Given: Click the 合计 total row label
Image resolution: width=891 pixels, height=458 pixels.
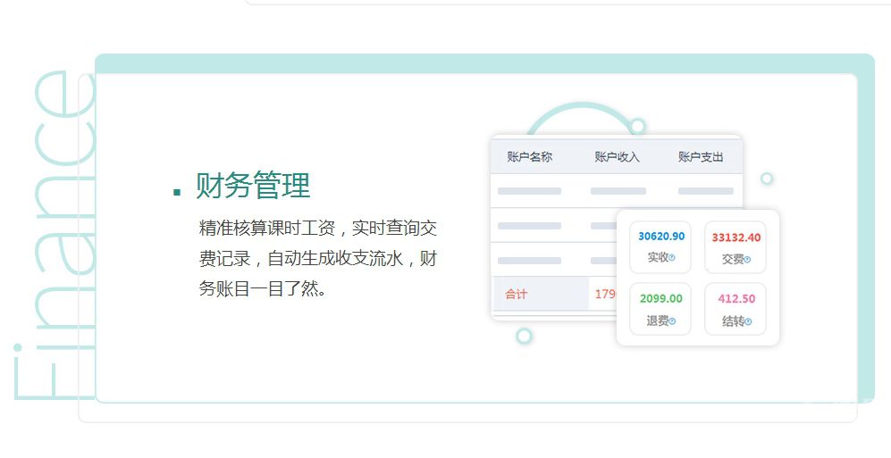Looking at the screenshot, I should [x=517, y=294].
